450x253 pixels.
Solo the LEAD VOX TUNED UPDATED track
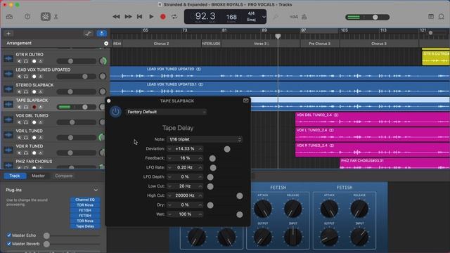[26, 77]
